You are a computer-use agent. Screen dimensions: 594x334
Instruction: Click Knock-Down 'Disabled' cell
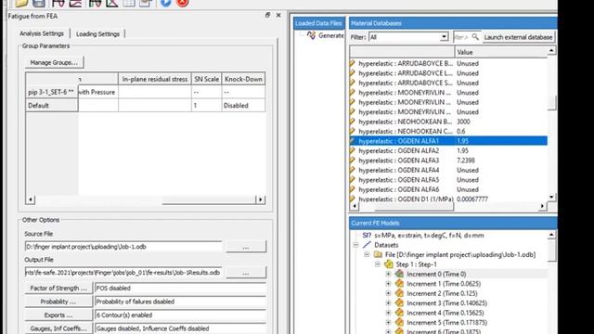243,105
